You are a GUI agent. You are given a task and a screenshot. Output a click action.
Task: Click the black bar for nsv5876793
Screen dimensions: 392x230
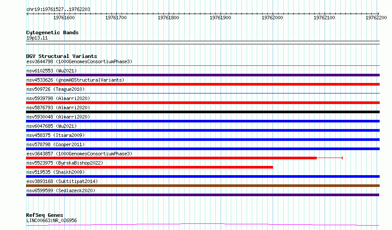coord(203,112)
